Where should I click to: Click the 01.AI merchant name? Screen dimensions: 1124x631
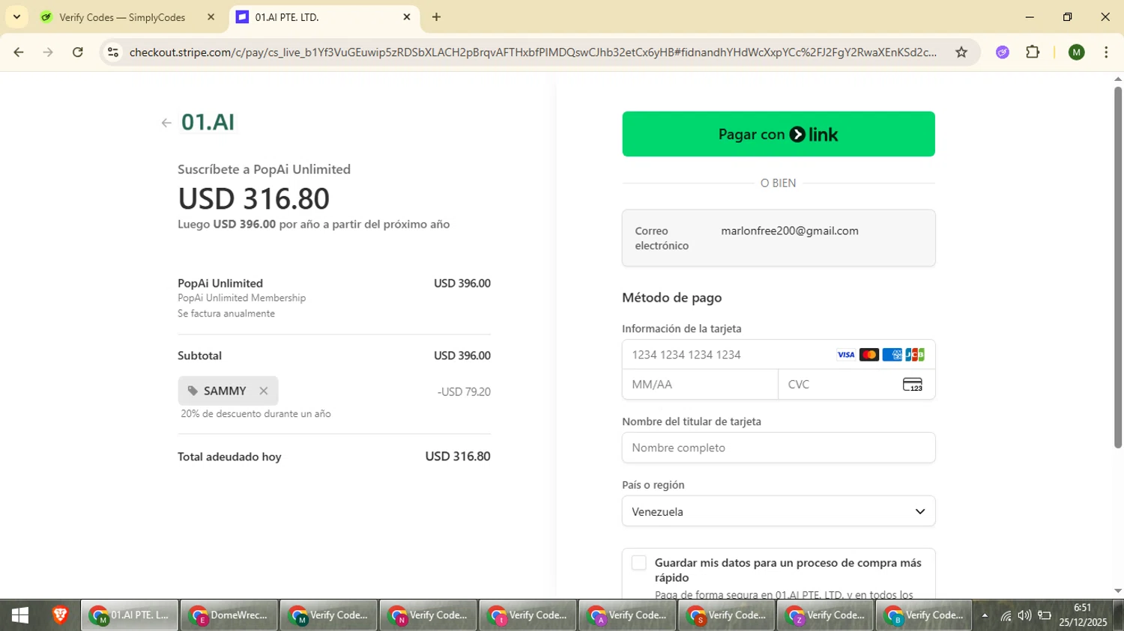point(208,122)
